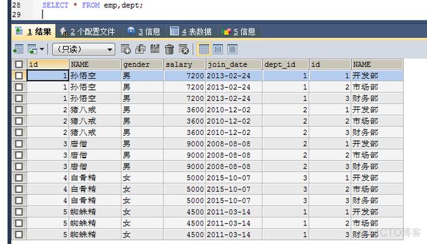Select 3600 salary in 猪八戒 财务部 row
This screenshot has width=427, height=244.
tap(185, 132)
